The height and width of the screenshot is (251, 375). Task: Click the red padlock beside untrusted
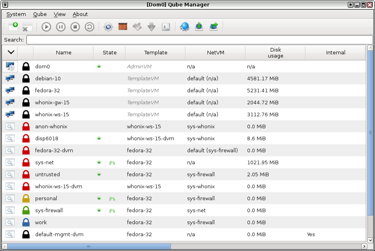tap(26, 174)
